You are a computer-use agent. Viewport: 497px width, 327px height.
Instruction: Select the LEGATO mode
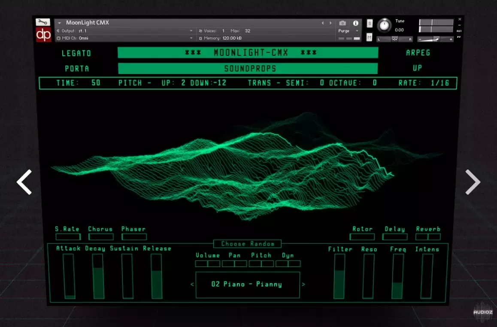77,53
